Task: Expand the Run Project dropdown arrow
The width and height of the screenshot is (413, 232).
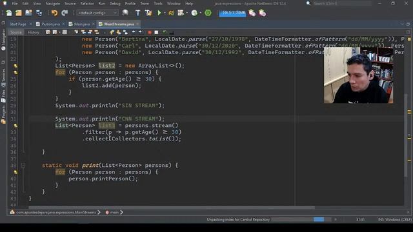Action: [x=165, y=13]
